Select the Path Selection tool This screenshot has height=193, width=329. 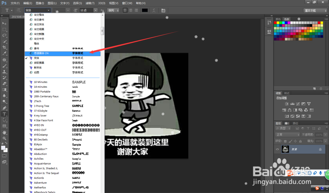4,120
